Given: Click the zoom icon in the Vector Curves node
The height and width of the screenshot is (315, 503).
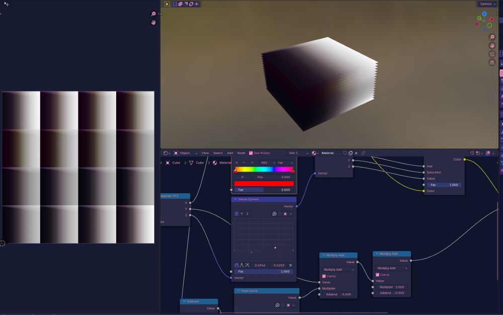Looking at the screenshot, I should click(x=274, y=214).
